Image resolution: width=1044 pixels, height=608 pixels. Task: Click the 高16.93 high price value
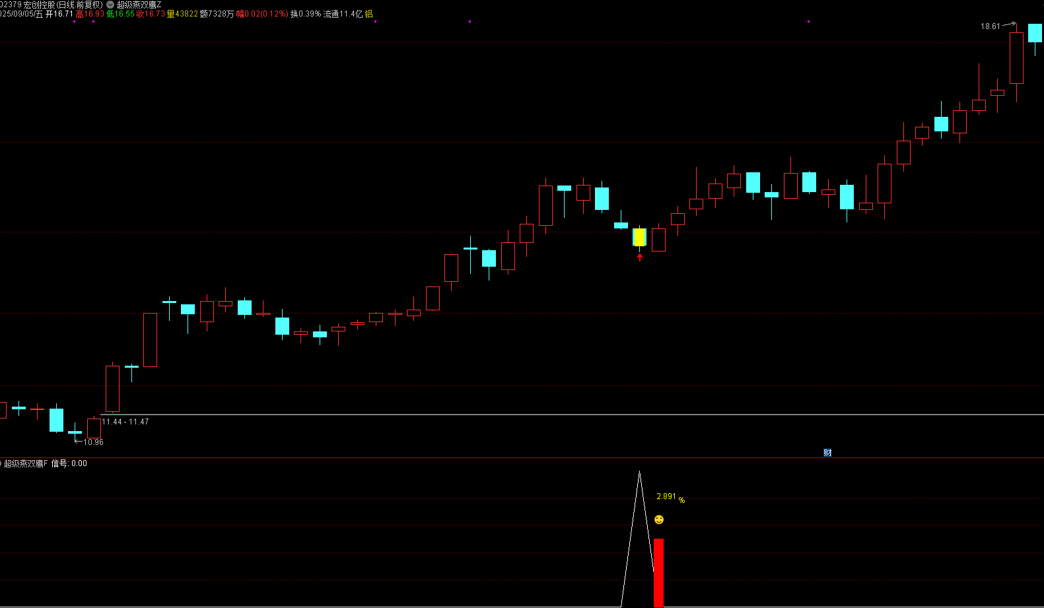tap(90, 14)
